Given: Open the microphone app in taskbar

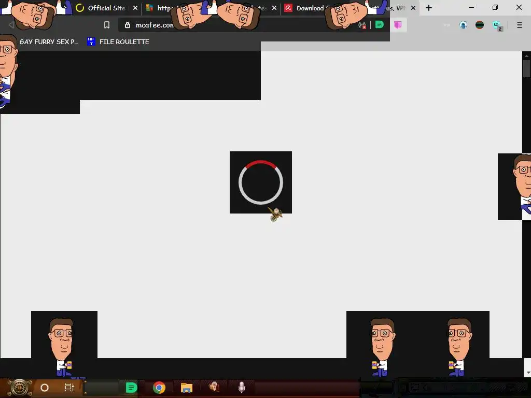Looking at the screenshot, I should coord(242,388).
